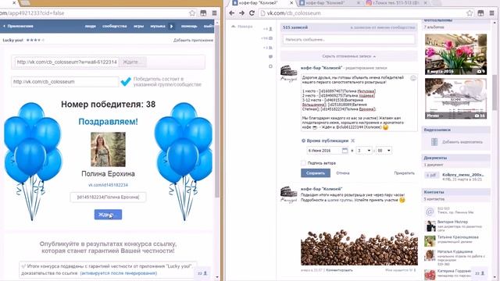Close the Instagram tab
This screenshot has height=281, width=500.
(x=425, y=3)
